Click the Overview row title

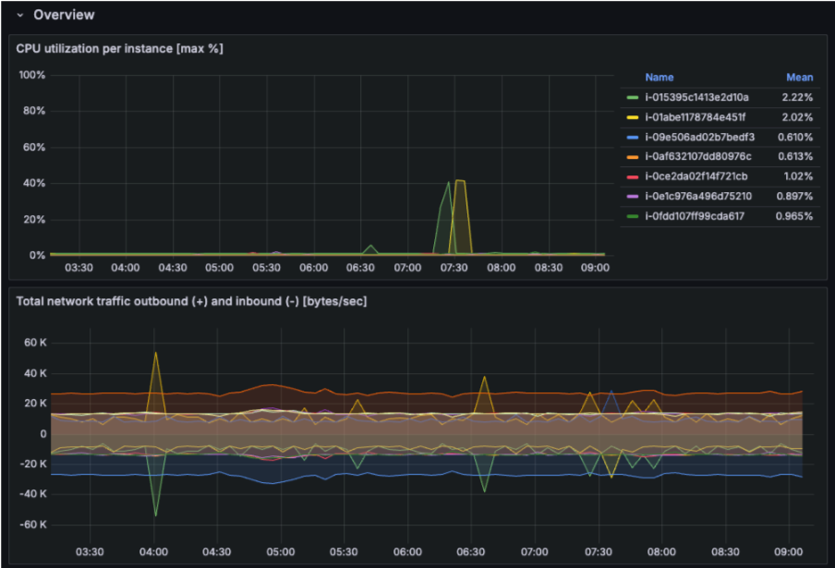coord(64,15)
